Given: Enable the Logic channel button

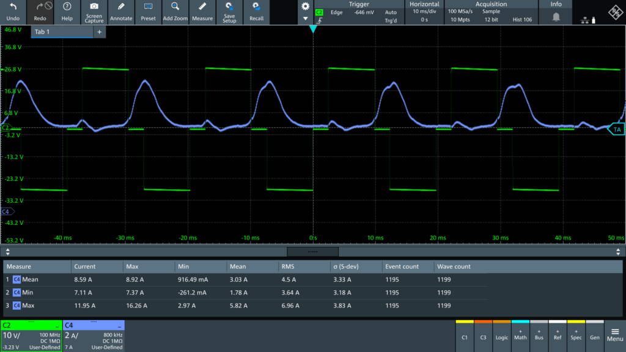Looking at the screenshot, I should point(501,335).
